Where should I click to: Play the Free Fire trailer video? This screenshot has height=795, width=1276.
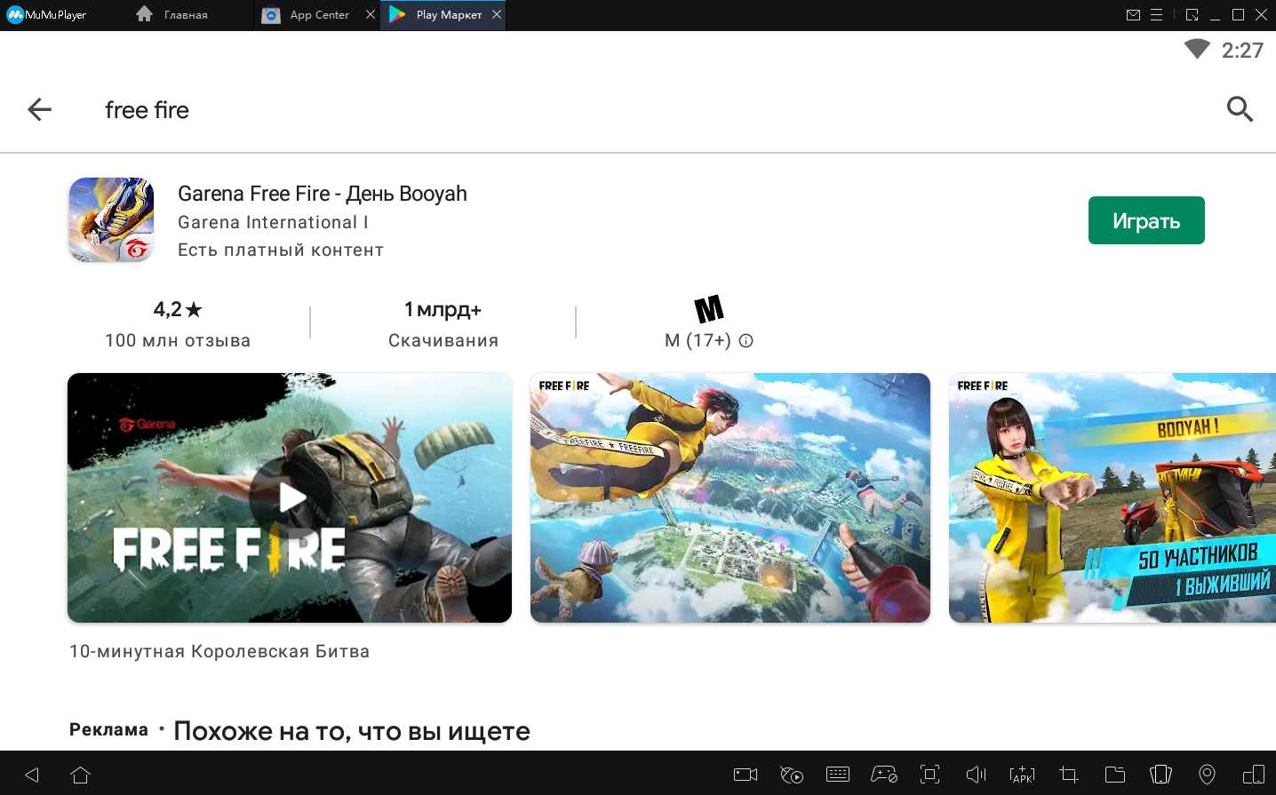tap(290, 497)
